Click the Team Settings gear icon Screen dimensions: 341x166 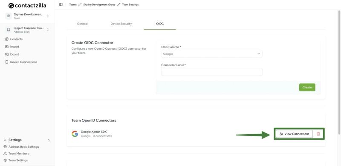click(x=5, y=160)
